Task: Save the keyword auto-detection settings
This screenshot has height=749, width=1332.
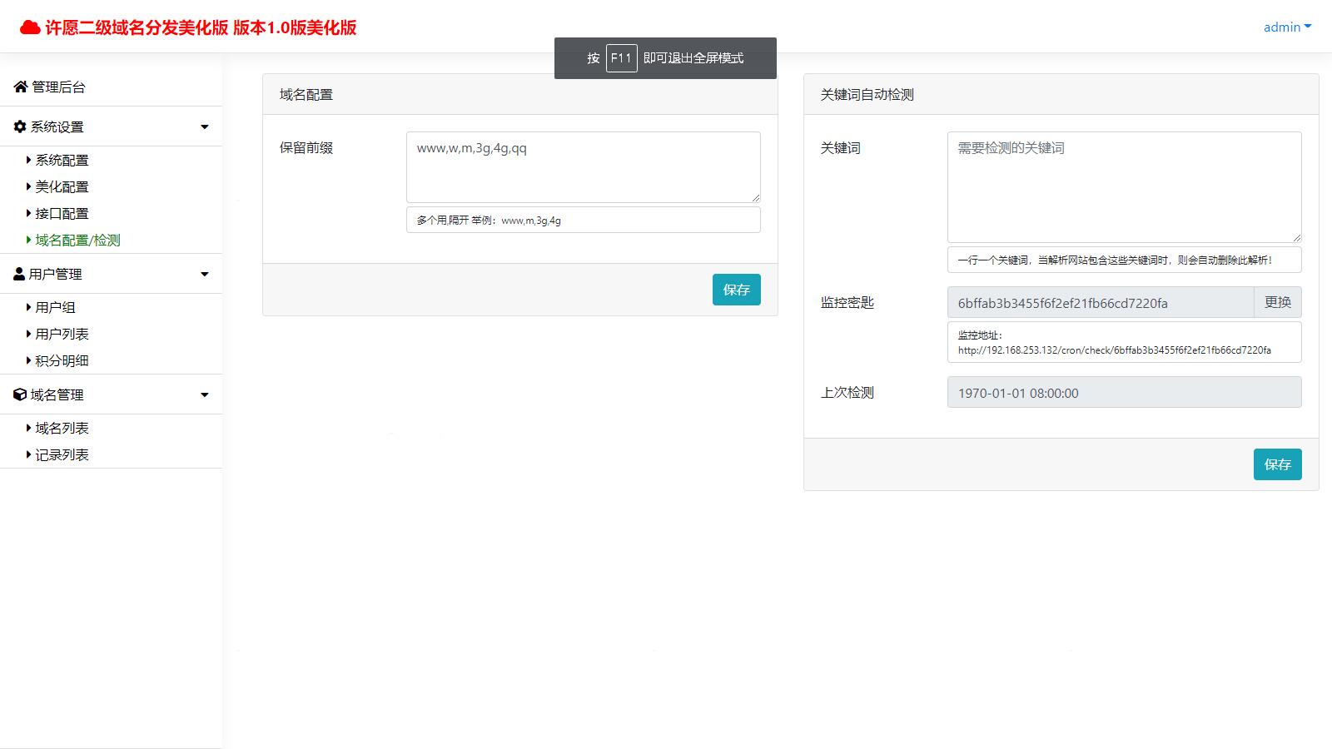Action: [x=1277, y=464]
